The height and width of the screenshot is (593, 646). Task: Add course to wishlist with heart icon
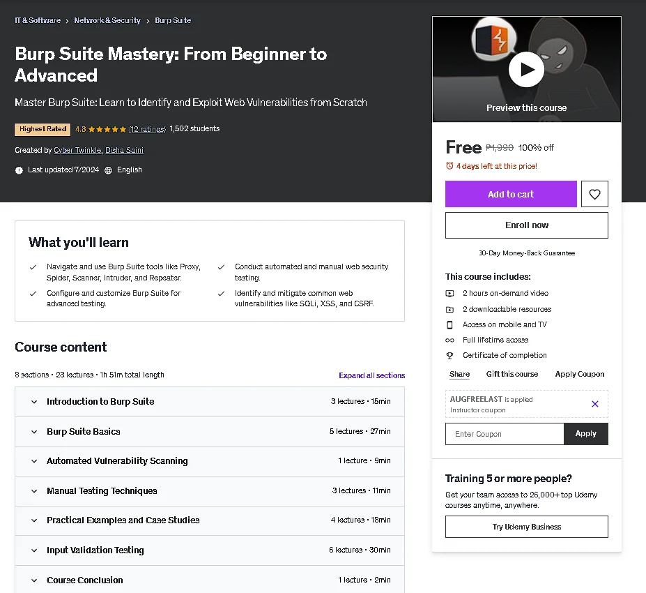594,194
